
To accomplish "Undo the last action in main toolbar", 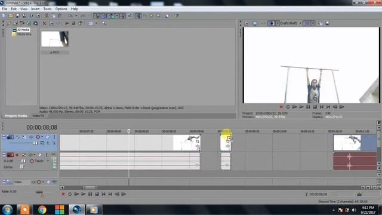I will 70,16.
